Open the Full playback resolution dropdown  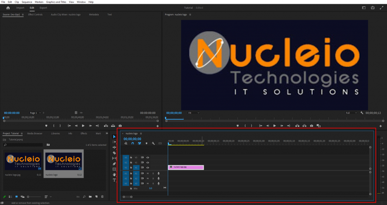351,113
